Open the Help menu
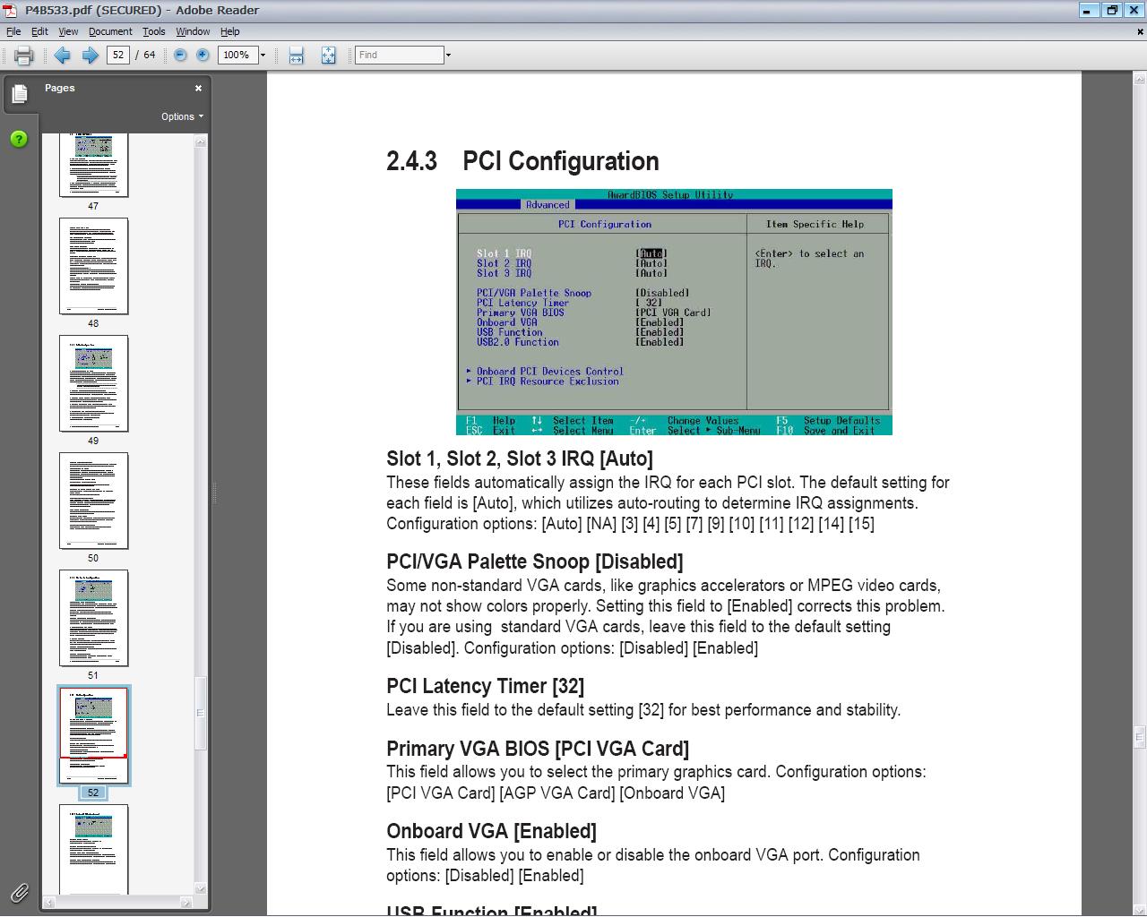 click(x=230, y=31)
